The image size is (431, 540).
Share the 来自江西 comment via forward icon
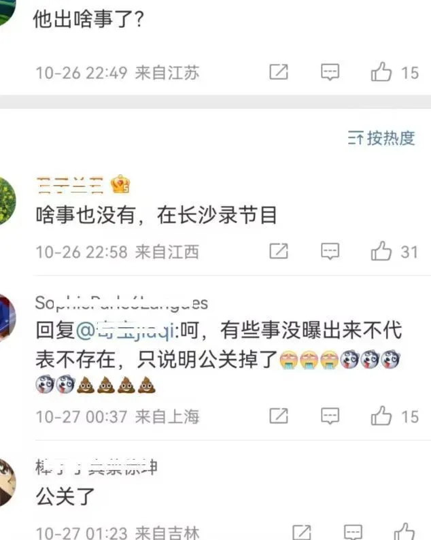point(279,251)
